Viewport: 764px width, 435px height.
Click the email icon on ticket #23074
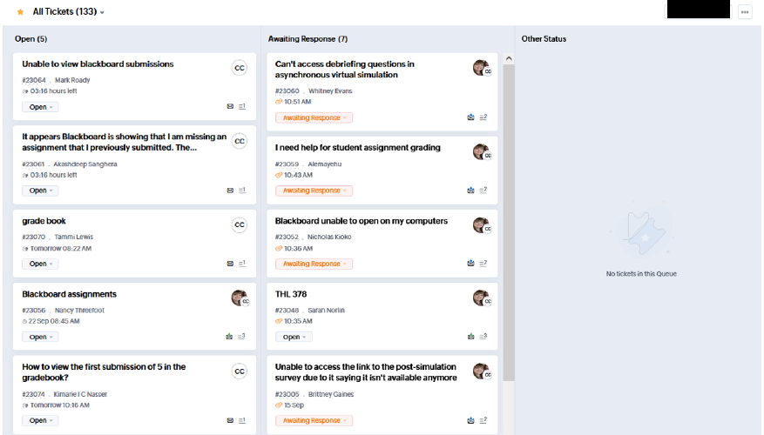click(x=230, y=420)
